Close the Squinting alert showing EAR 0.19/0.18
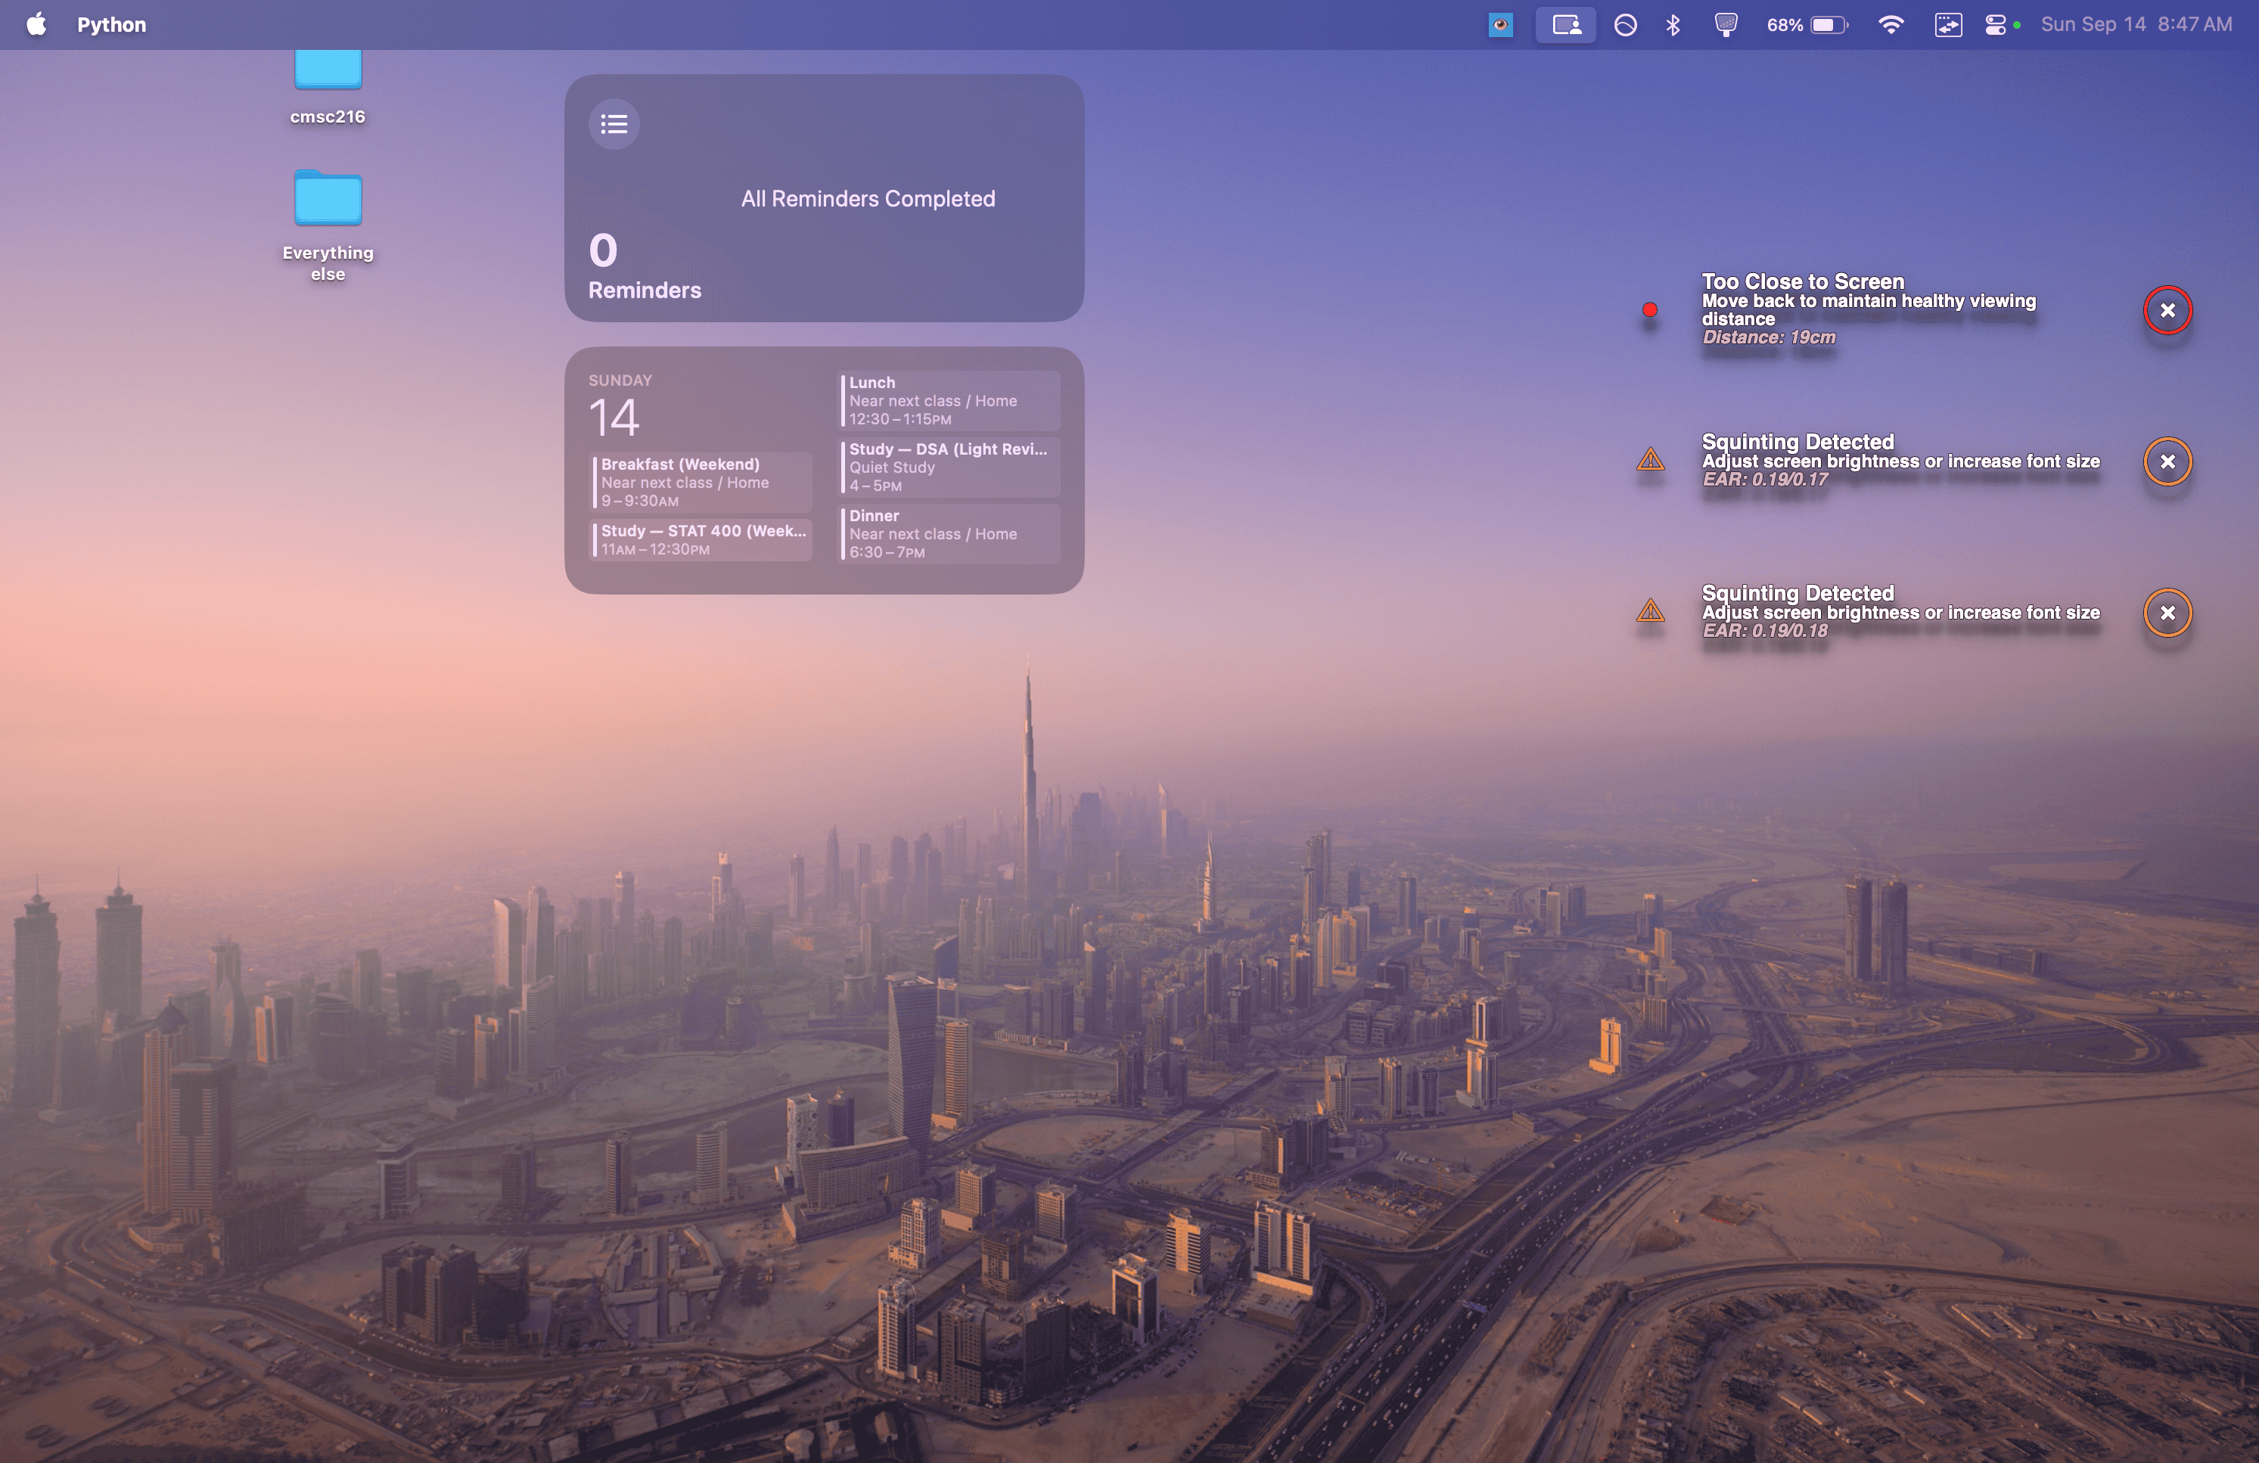Image resolution: width=2259 pixels, height=1463 pixels. tap(2167, 612)
